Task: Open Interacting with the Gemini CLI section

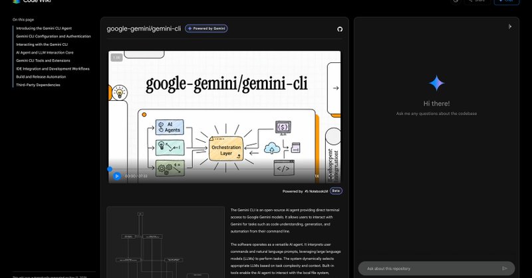Action: (42, 44)
